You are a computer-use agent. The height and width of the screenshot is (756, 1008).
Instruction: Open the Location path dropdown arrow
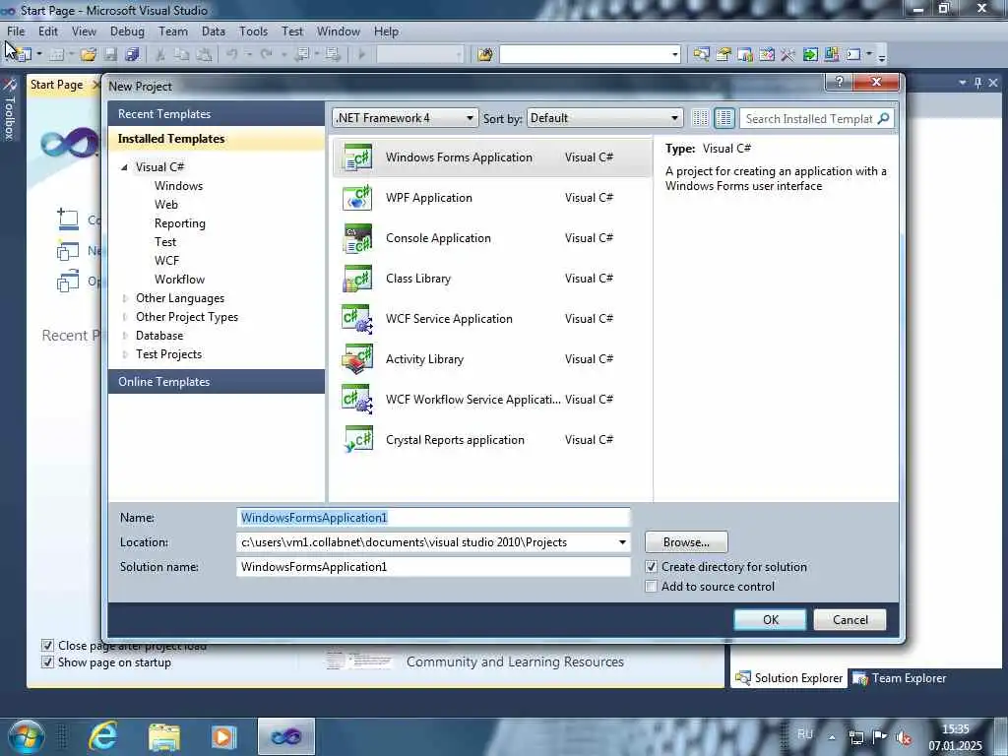pos(622,542)
